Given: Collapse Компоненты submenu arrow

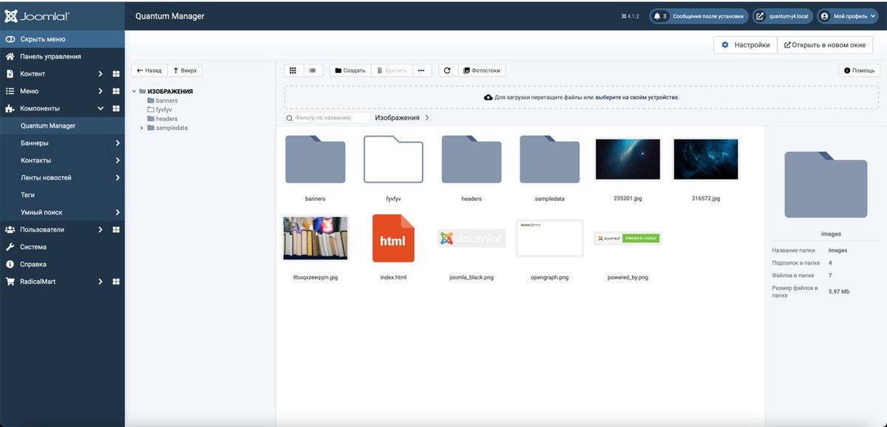Looking at the screenshot, I should 101,109.
